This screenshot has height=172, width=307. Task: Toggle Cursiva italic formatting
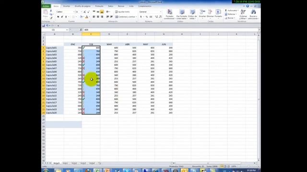coord(62,17)
